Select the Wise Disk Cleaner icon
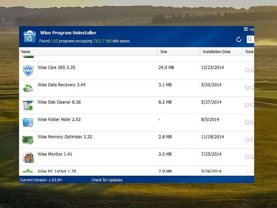The width and height of the screenshot is (277, 208). [x=28, y=105]
